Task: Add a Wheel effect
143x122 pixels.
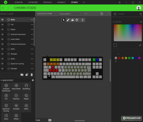Action: point(16,117)
